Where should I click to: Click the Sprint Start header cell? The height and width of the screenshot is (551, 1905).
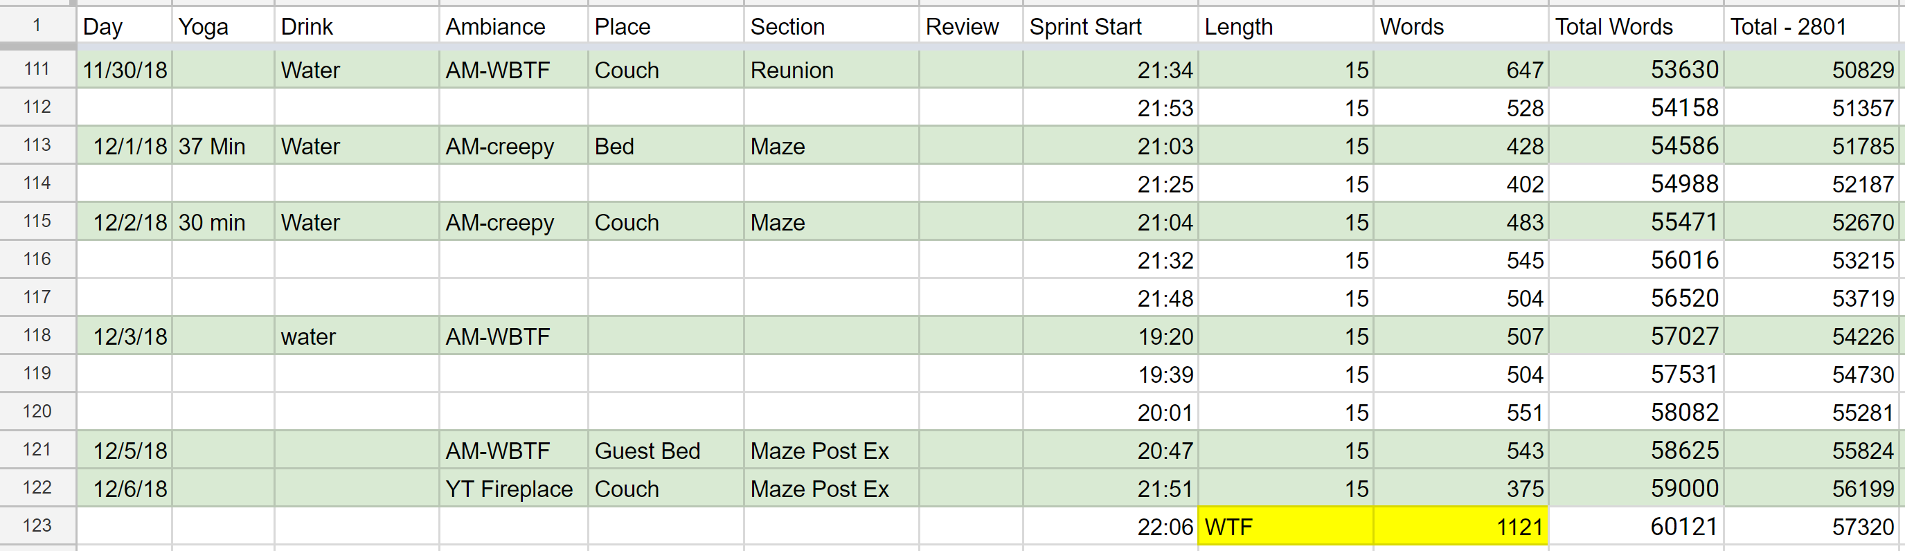click(1109, 26)
